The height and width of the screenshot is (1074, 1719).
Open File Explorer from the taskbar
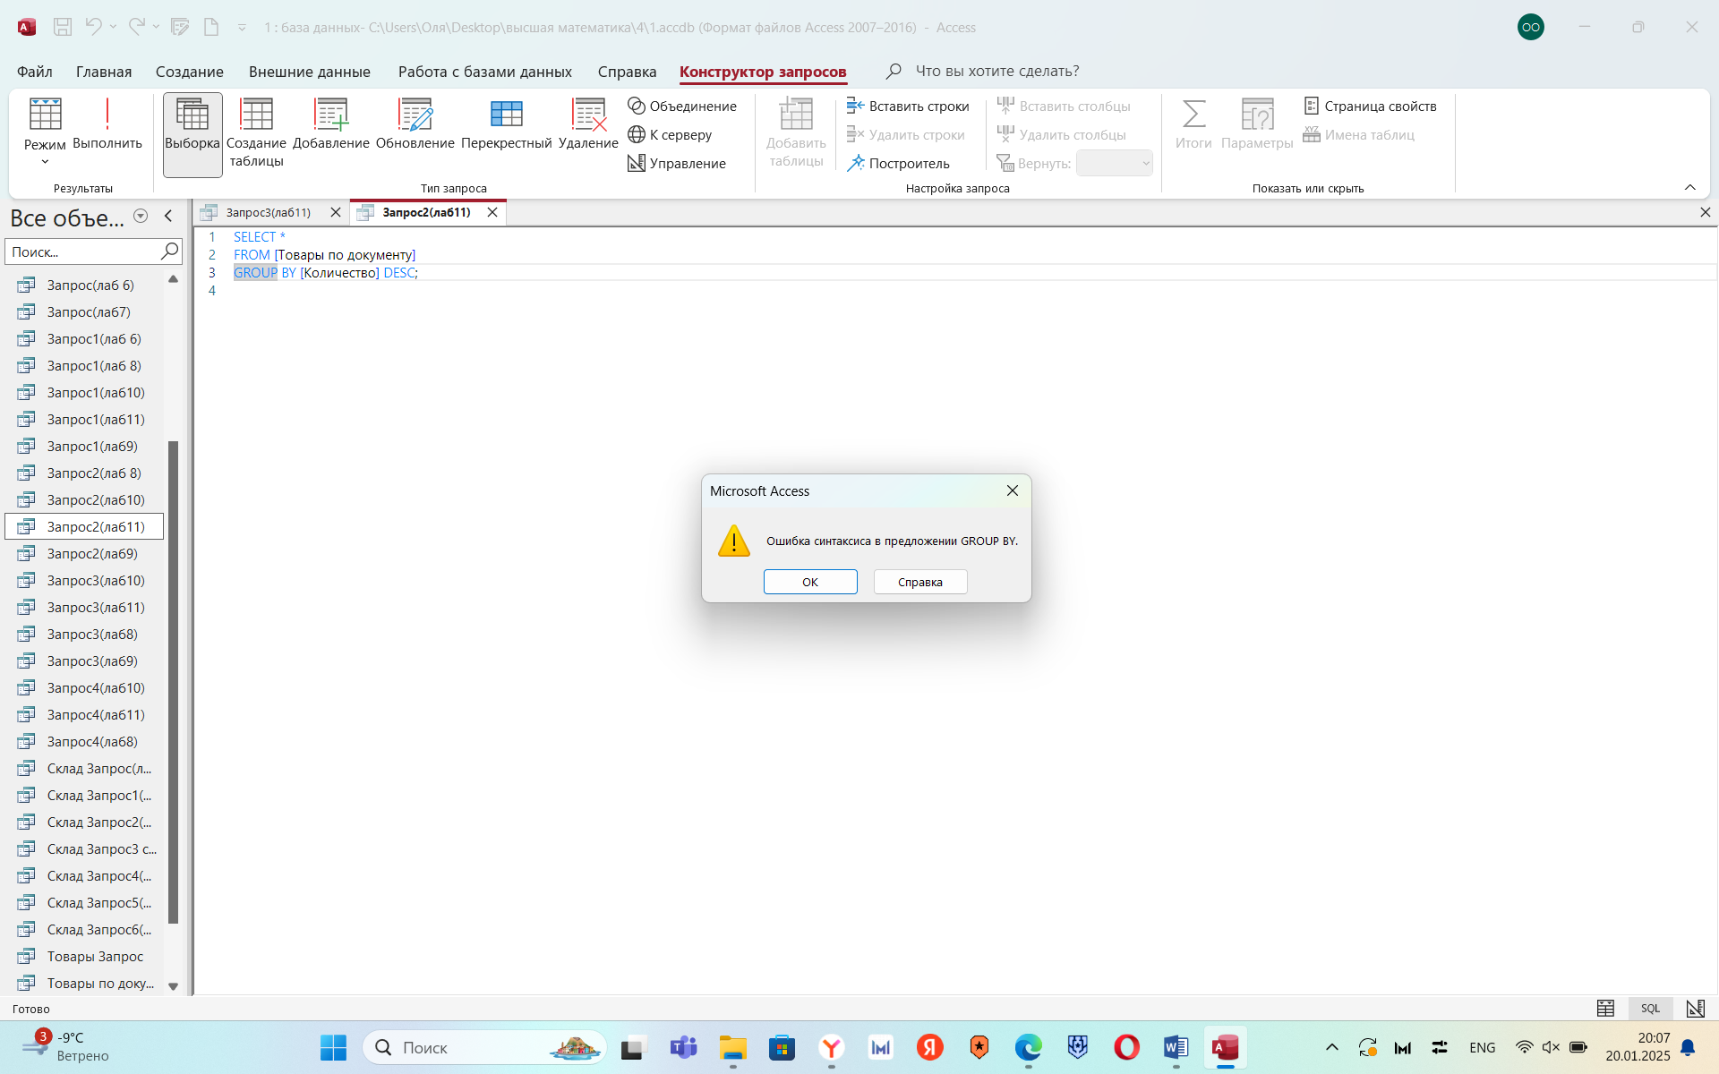[732, 1047]
